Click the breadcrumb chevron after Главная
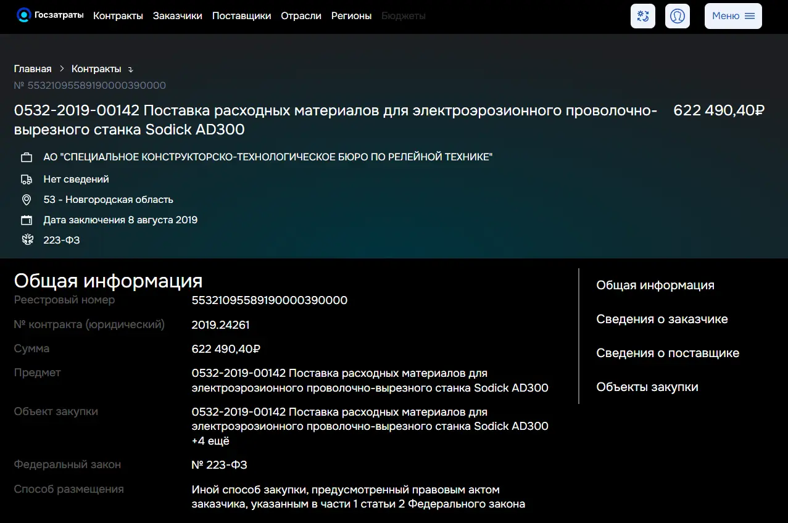Image resolution: width=788 pixels, height=523 pixels. coord(62,69)
